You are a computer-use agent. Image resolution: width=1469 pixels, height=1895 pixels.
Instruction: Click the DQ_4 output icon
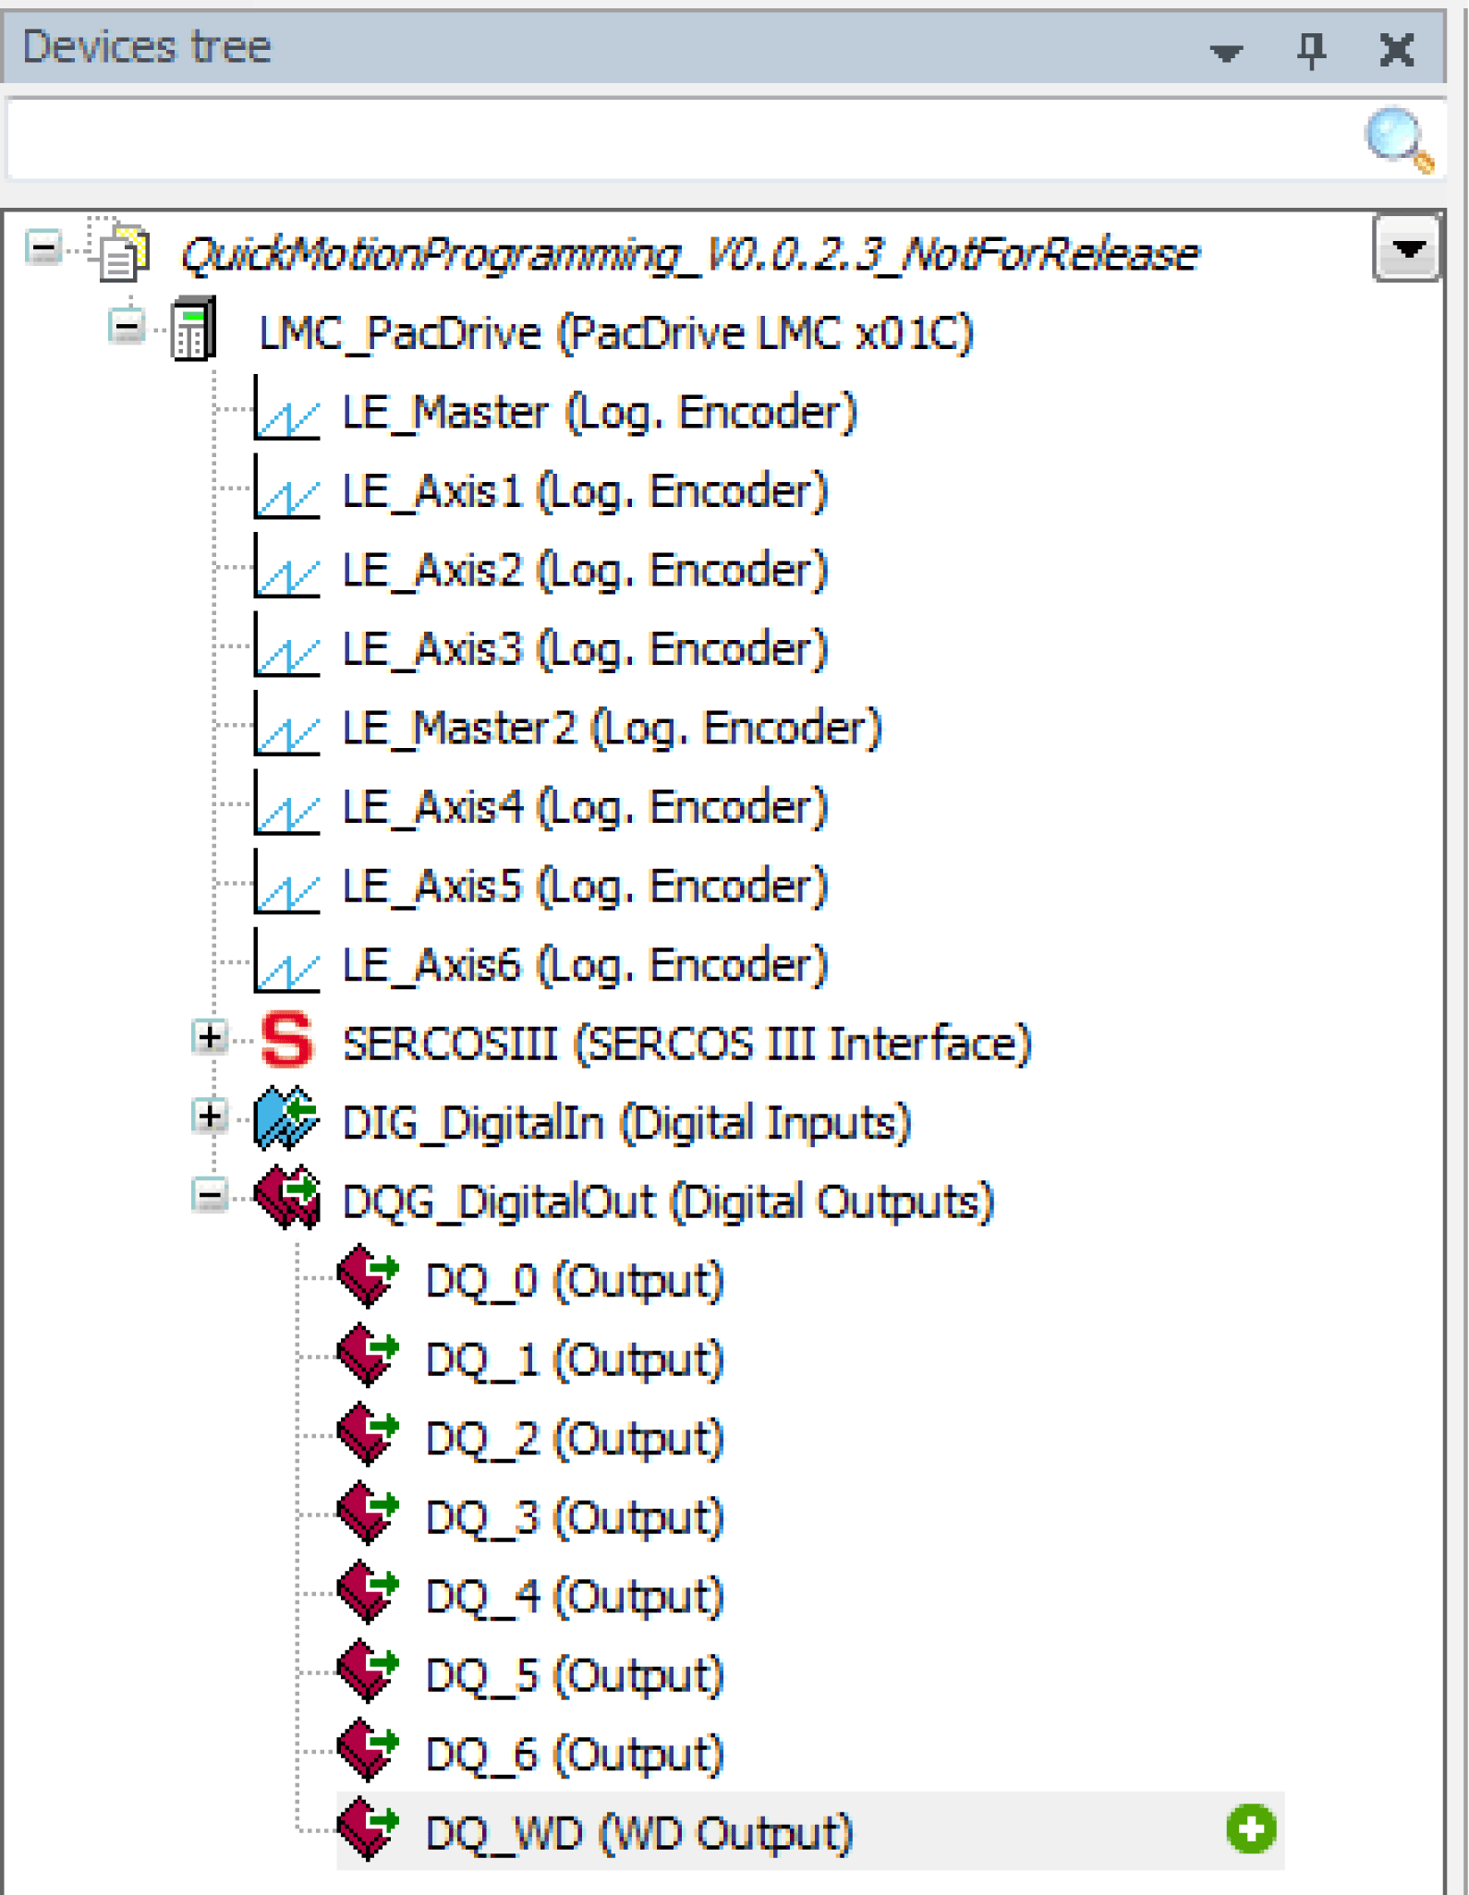point(368,1593)
